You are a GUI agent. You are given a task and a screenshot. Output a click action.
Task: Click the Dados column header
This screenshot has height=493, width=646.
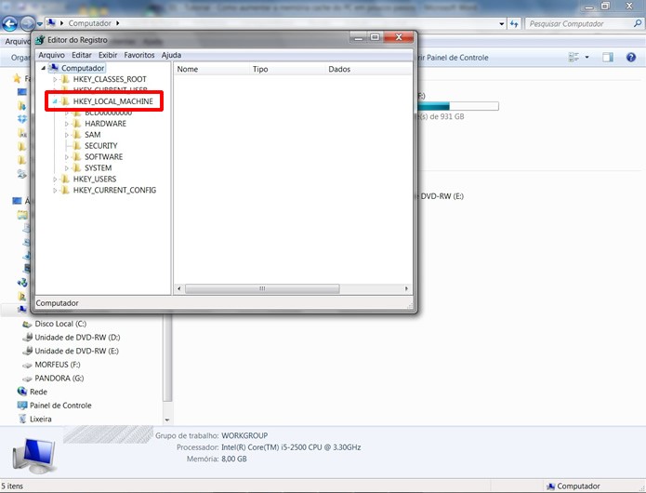click(369, 69)
